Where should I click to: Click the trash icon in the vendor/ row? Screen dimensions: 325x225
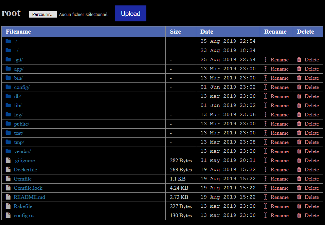click(299, 151)
